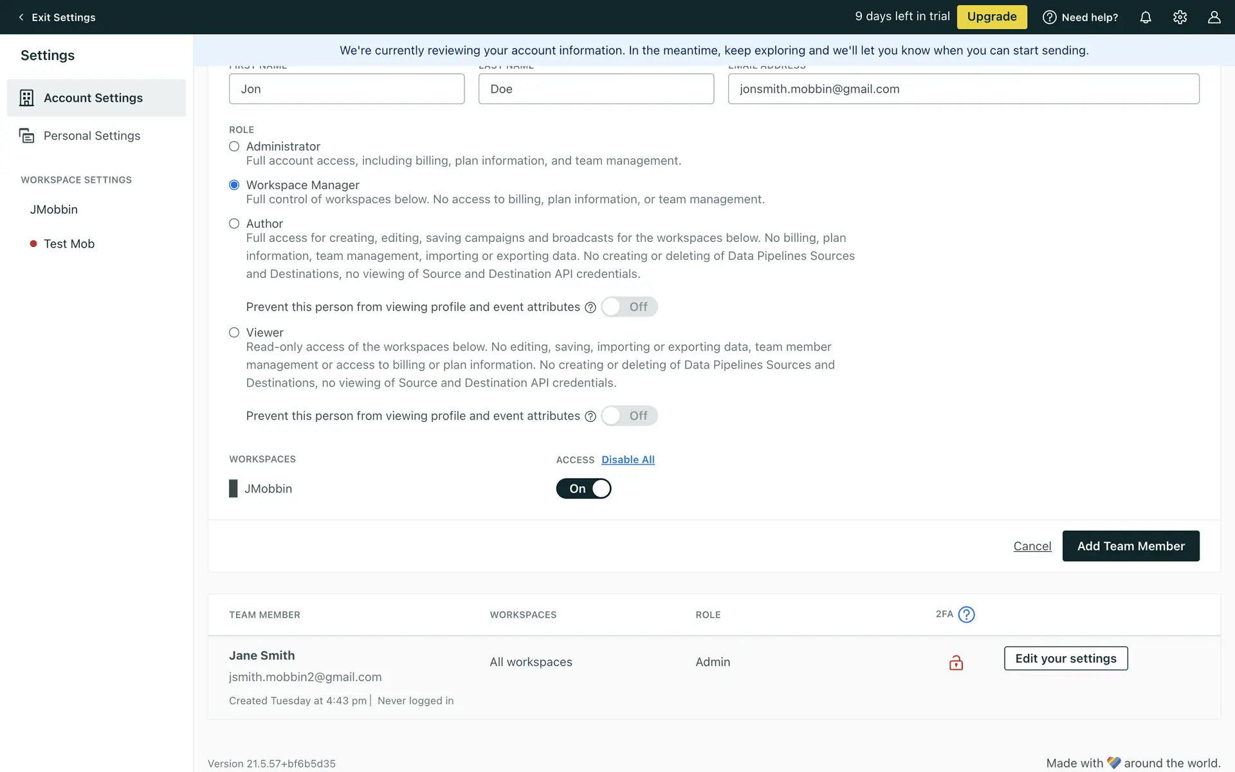Open Personal Settings in sidebar
Image resolution: width=1235 pixels, height=772 pixels.
(x=92, y=136)
